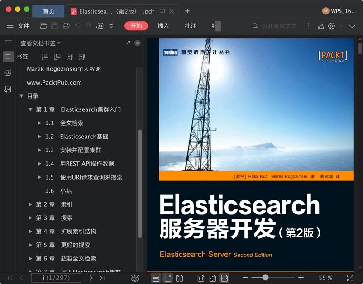Click the open file folder icon
The image size is (363, 284).
pos(43,26)
